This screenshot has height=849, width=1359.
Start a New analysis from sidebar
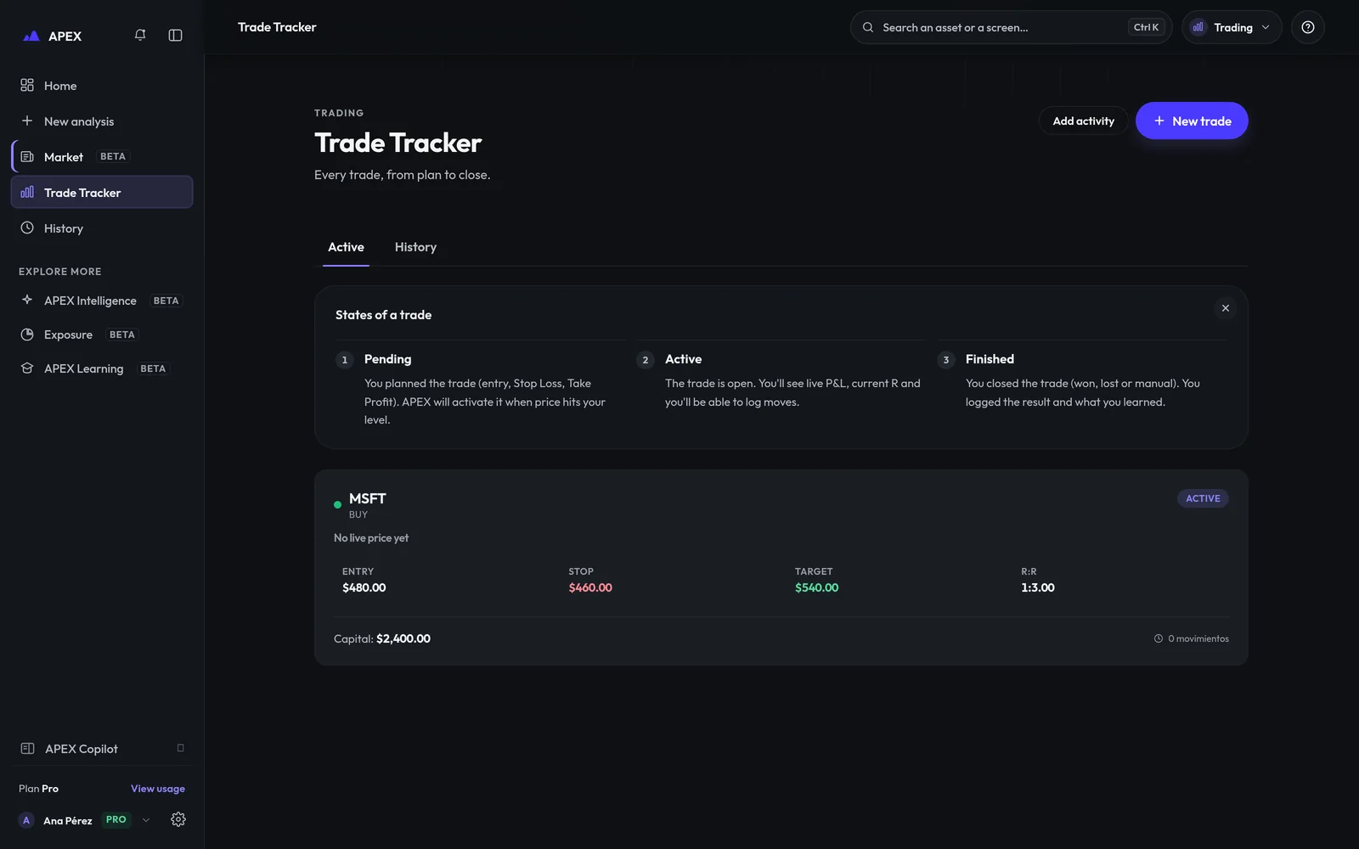(102, 121)
